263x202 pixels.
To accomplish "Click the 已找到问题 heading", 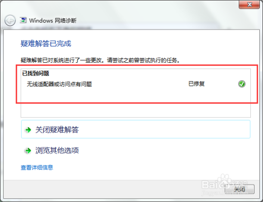I will tap(36, 73).
